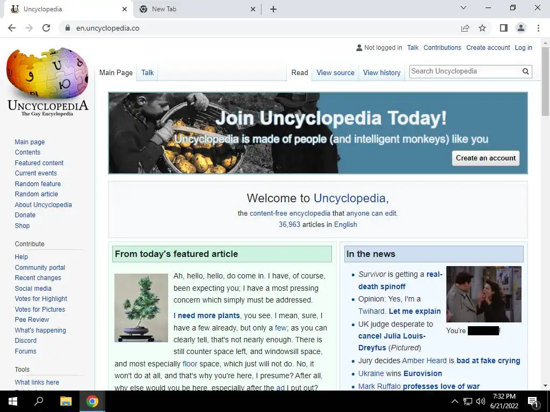The height and width of the screenshot is (412, 550).
Task: Open a new tab with the plus icon
Action: [x=273, y=9]
